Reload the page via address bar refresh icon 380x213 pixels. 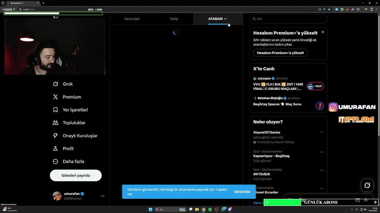click(x=14, y=9)
